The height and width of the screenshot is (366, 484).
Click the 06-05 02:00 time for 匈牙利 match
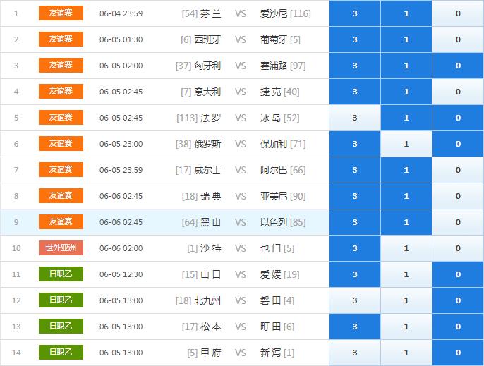pyautogui.click(x=121, y=66)
